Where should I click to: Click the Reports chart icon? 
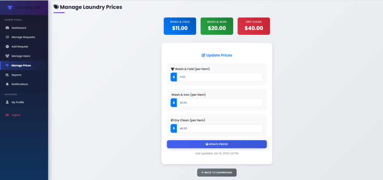point(7,75)
